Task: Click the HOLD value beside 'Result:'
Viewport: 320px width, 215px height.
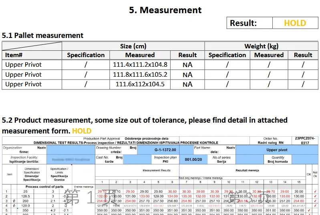Action: click(295, 23)
